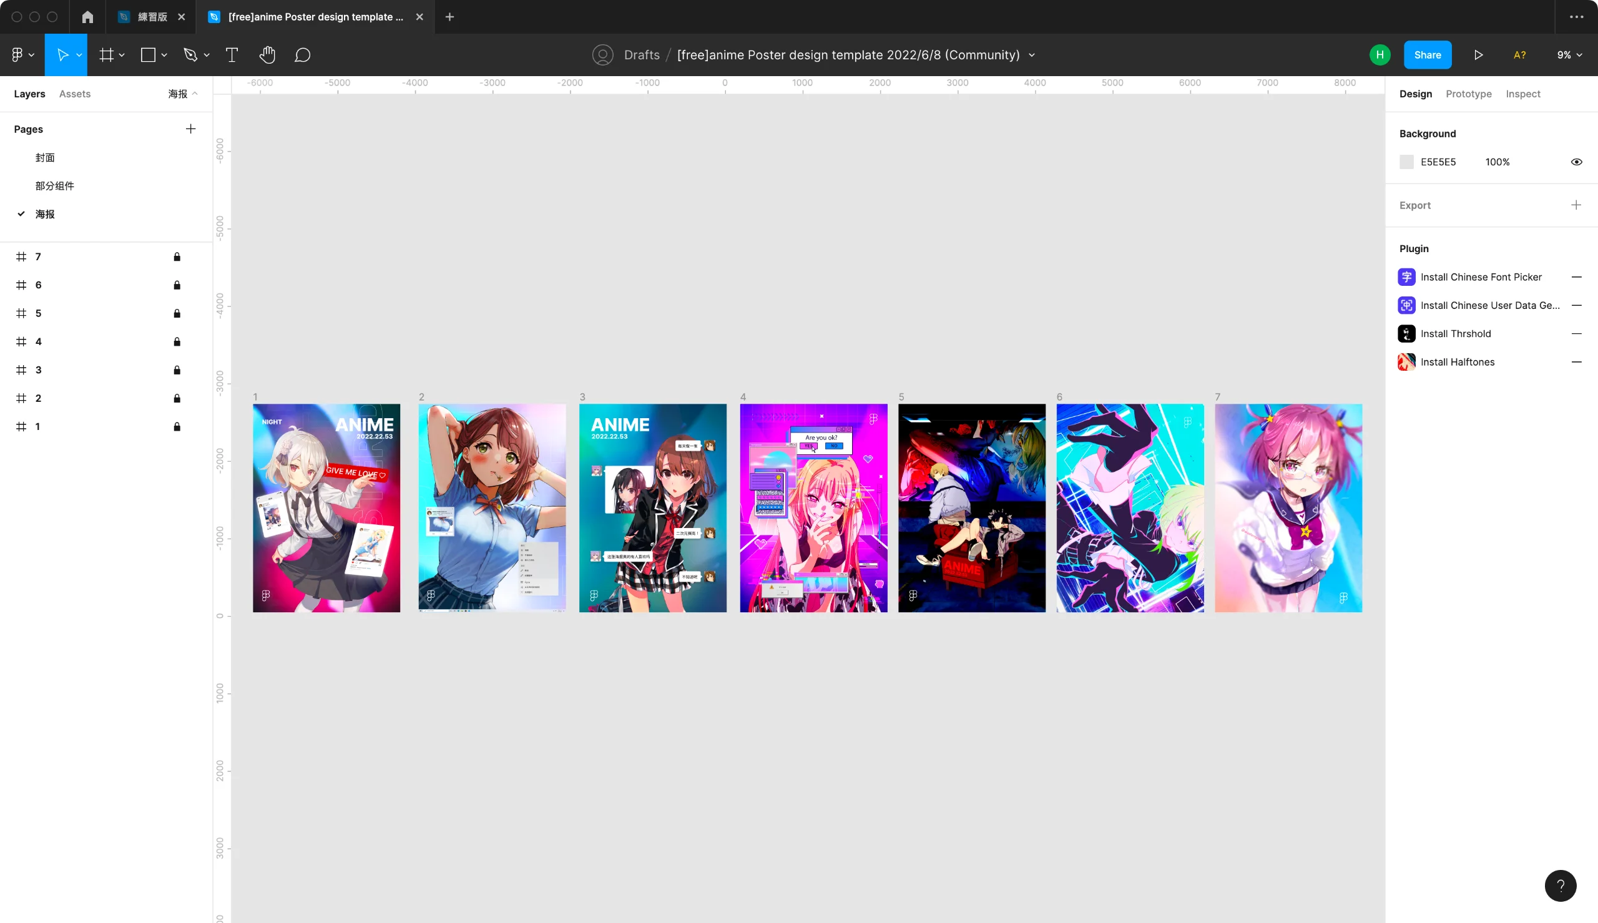Close the 練習版 tab
The height and width of the screenshot is (923, 1598).
coord(181,17)
